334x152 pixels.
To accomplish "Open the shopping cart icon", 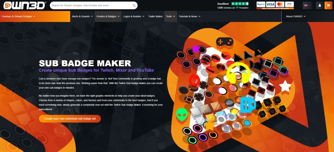I will pos(328,6).
